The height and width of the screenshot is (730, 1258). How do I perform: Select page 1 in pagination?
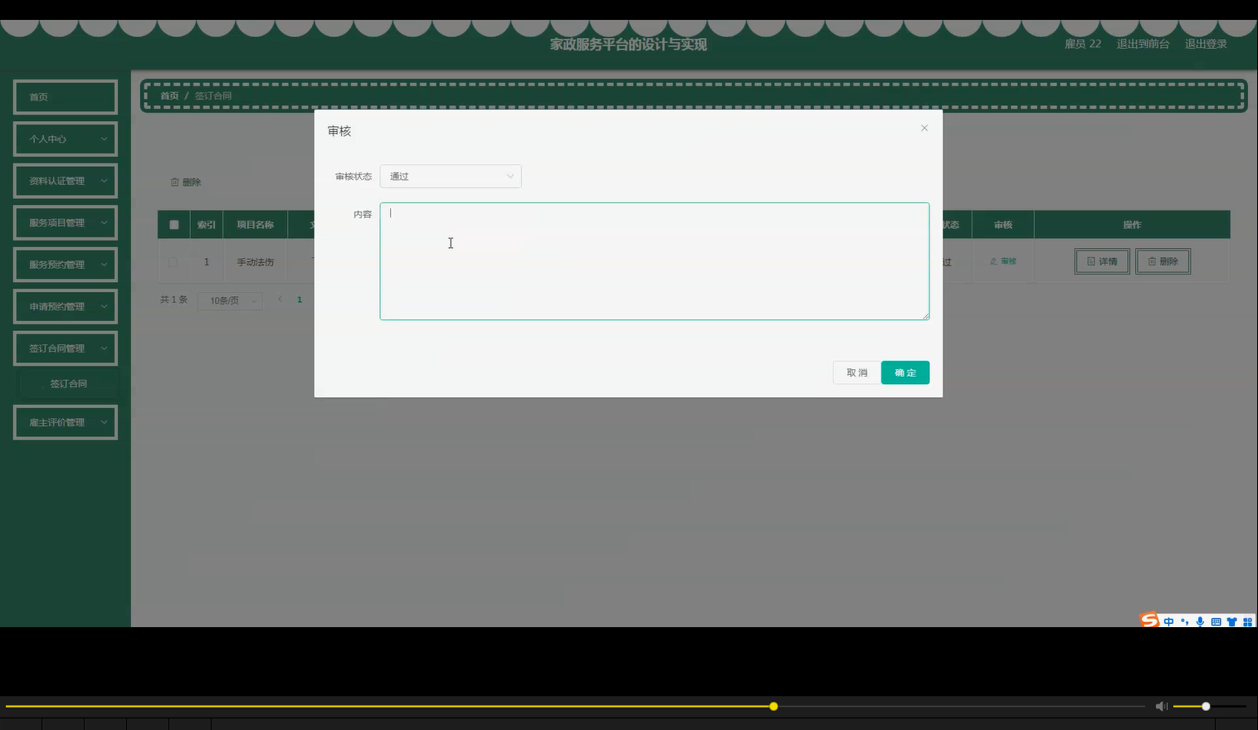tap(300, 299)
